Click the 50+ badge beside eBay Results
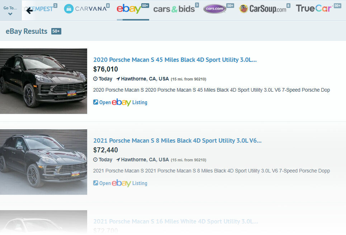The width and height of the screenshot is (346, 235). tap(56, 31)
